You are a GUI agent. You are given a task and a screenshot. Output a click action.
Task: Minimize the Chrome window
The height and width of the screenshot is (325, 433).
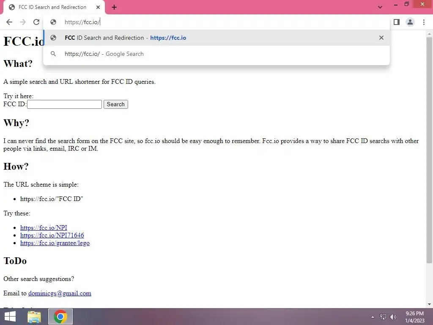[395, 4]
